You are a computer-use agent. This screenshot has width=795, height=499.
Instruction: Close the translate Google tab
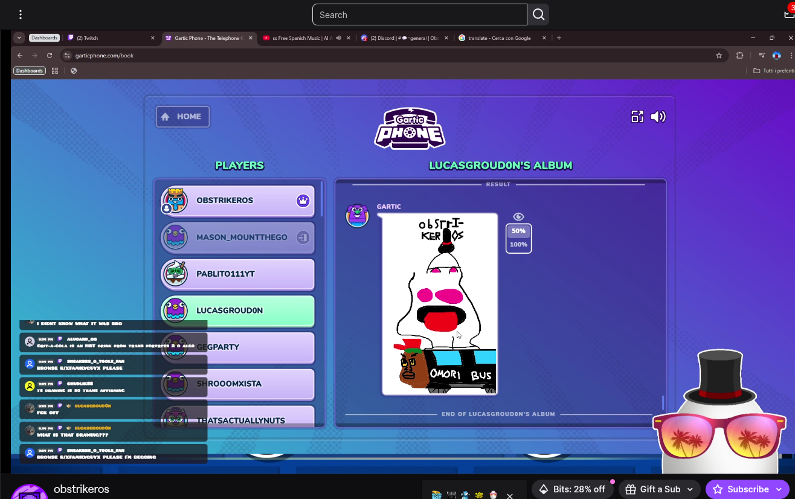coord(544,38)
